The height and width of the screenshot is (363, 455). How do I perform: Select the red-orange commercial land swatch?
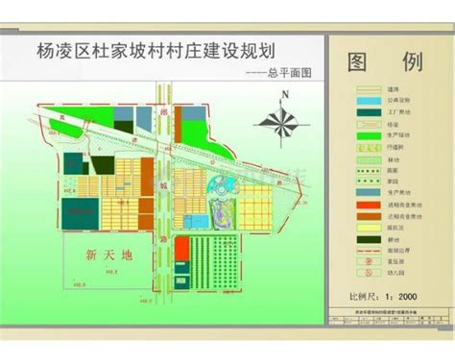(x=369, y=205)
